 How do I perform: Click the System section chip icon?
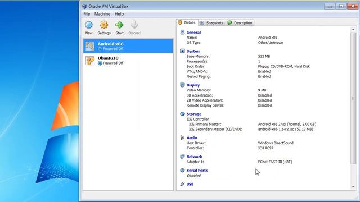pyautogui.click(x=182, y=51)
